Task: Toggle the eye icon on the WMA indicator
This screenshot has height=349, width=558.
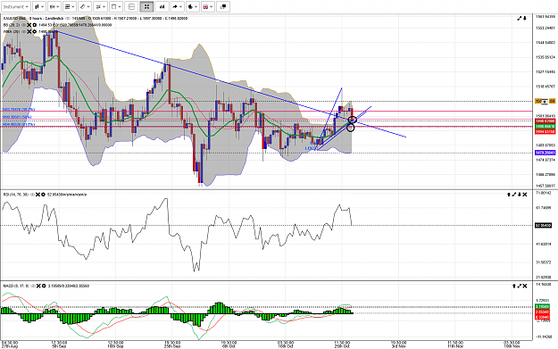Action: point(23,31)
